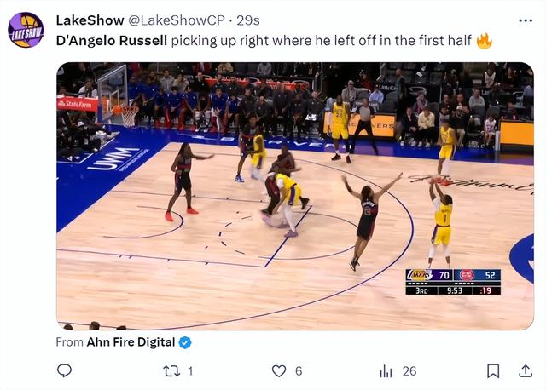Click the view count 26
This screenshot has width=546, height=390.
409,371
